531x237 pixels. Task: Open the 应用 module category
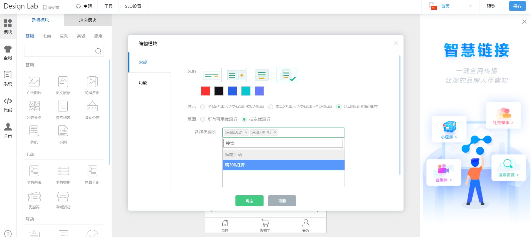(x=98, y=36)
